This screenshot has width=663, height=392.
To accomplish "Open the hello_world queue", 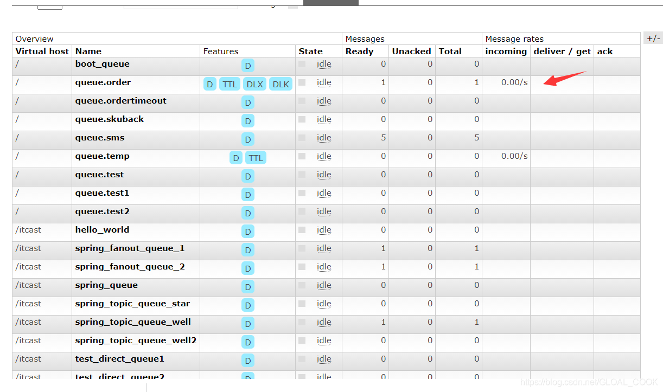I will click(103, 230).
